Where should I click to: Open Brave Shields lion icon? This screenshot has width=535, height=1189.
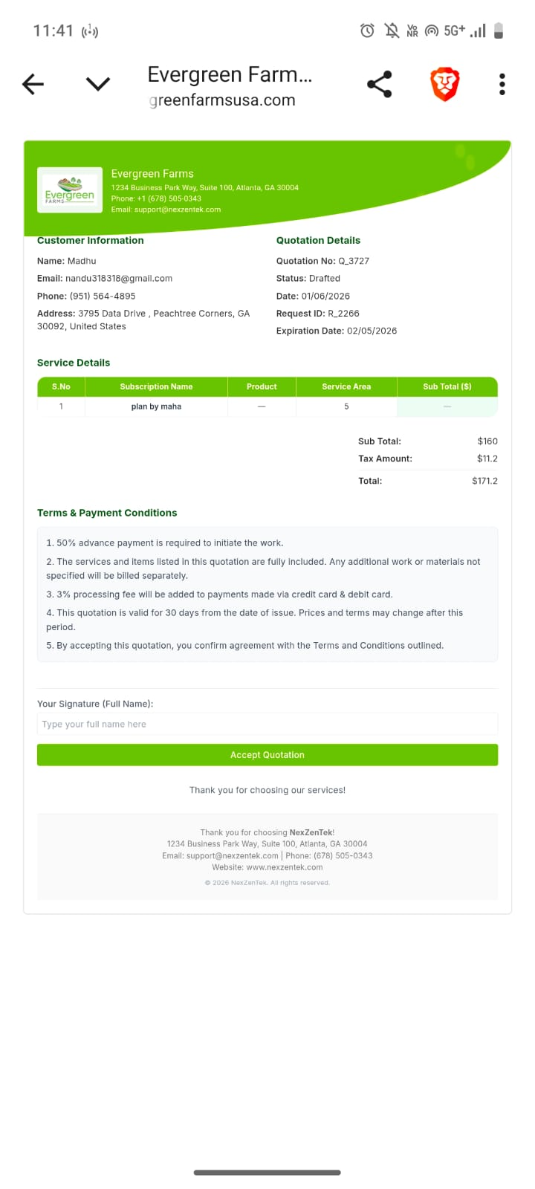pyautogui.click(x=445, y=84)
